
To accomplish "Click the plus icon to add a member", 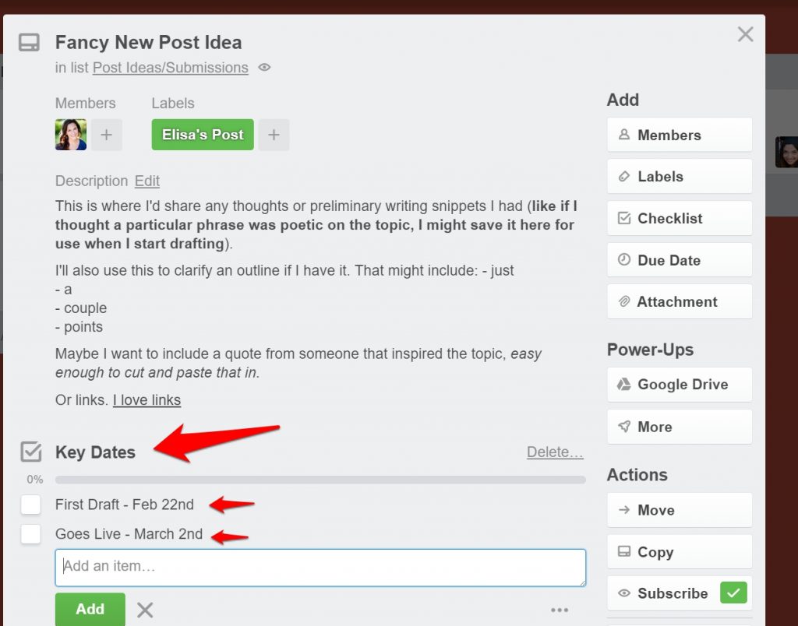I will 106,135.
